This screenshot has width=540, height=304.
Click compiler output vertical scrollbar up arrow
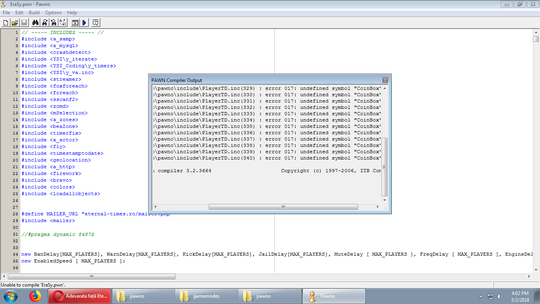coord(385,88)
